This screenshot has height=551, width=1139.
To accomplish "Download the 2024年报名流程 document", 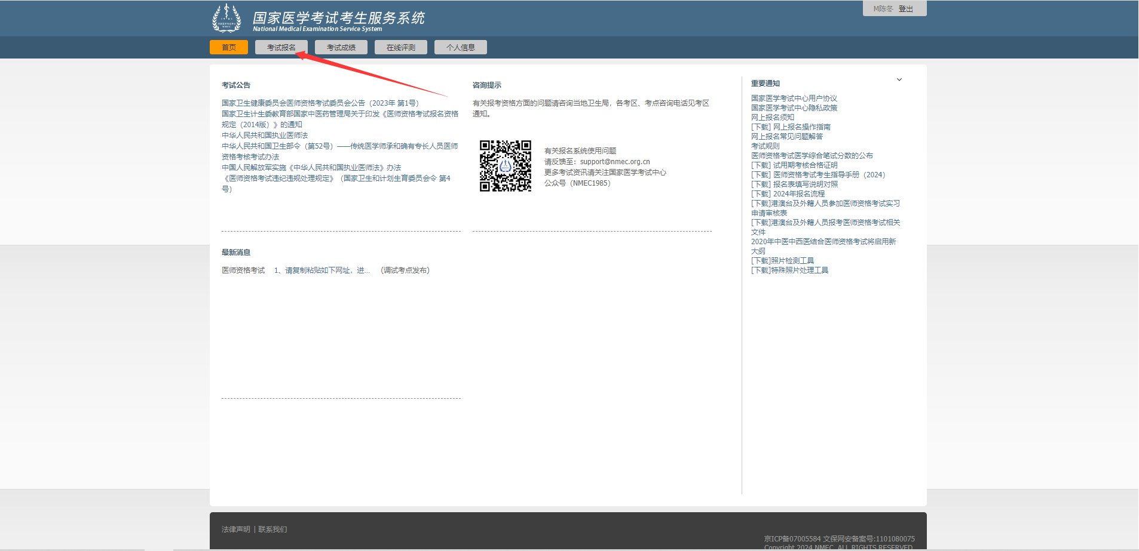I will point(788,194).
